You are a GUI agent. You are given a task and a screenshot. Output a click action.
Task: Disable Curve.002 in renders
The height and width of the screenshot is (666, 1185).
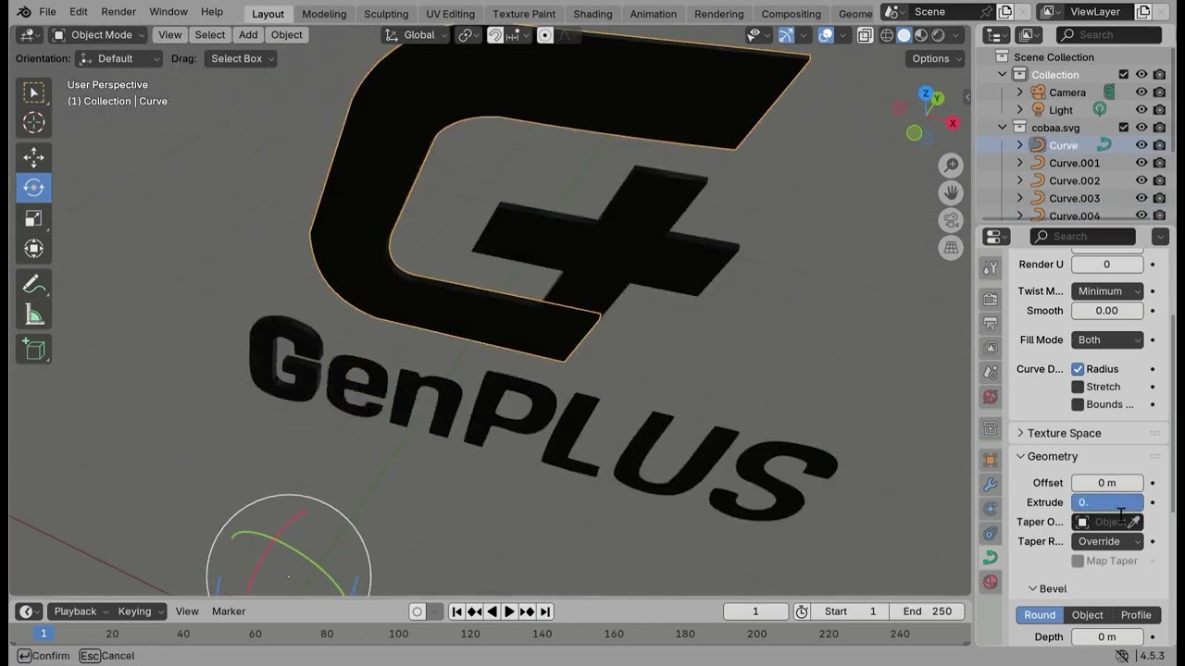(x=1159, y=180)
